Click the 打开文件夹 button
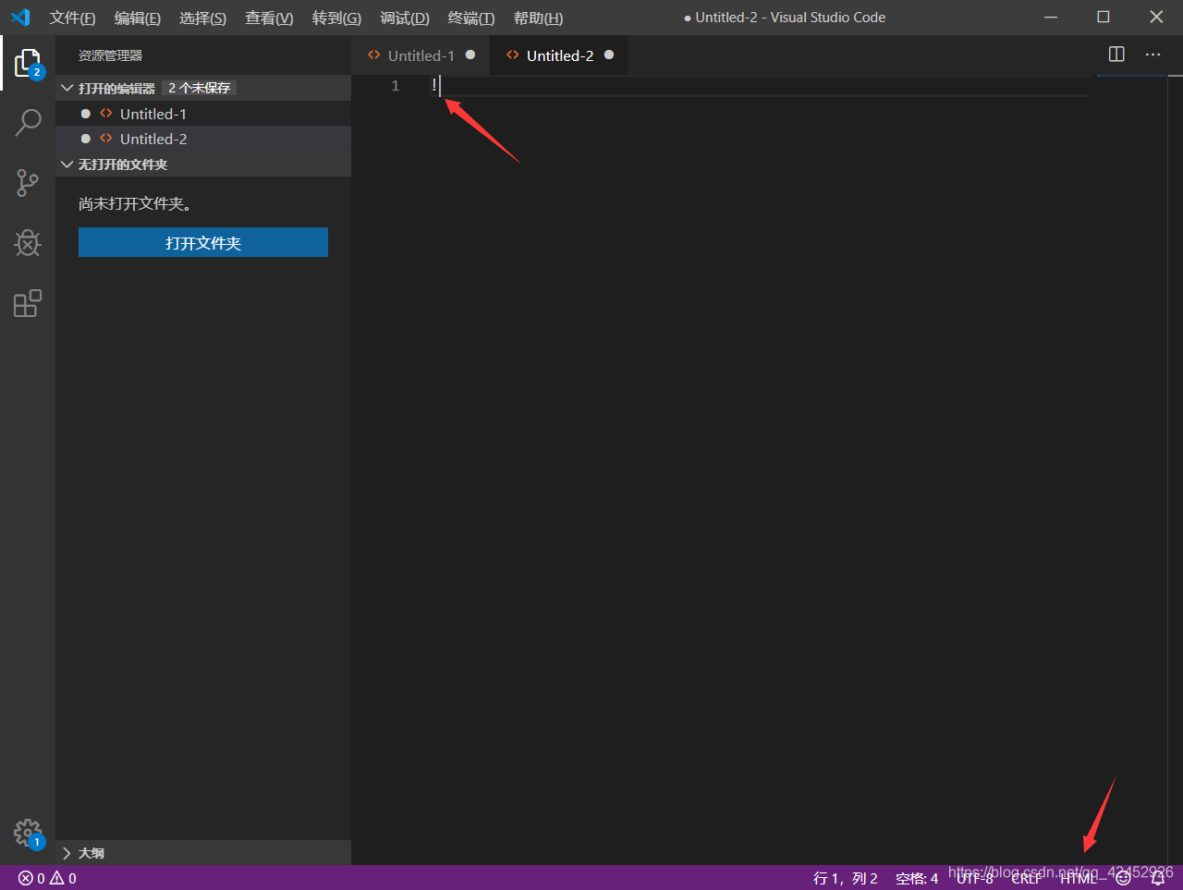The width and height of the screenshot is (1183, 890). pyautogui.click(x=203, y=243)
